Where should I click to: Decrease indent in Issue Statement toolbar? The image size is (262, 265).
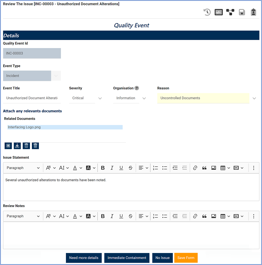pos(185,168)
